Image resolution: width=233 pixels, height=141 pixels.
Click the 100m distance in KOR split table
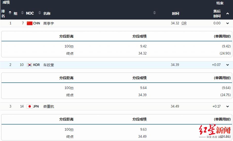click(69, 88)
